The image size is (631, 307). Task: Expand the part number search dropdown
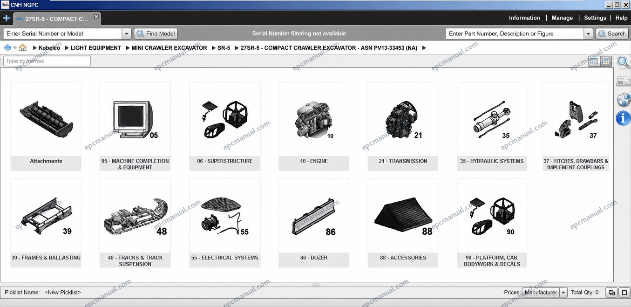[588, 34]
